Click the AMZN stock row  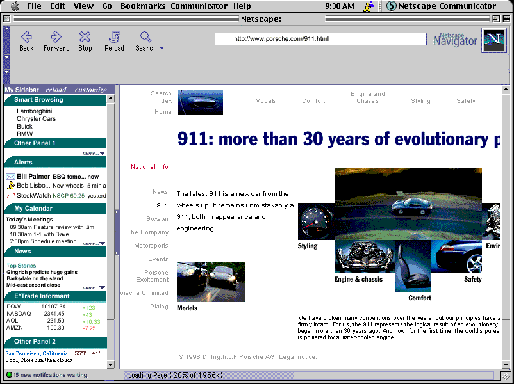(x=51, y=328)
